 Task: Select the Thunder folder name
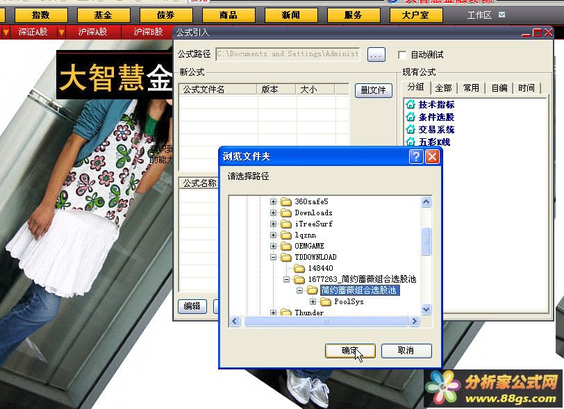tap(309, 312)
